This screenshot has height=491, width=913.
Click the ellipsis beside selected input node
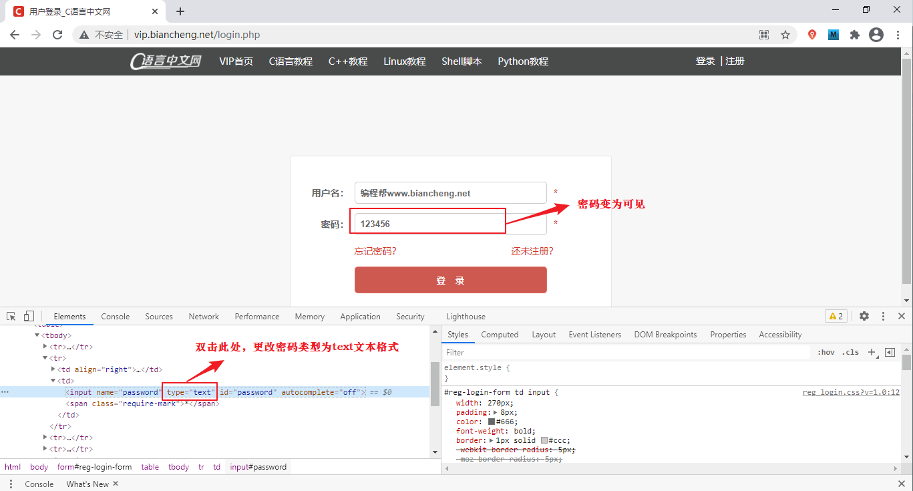(5, 392)
